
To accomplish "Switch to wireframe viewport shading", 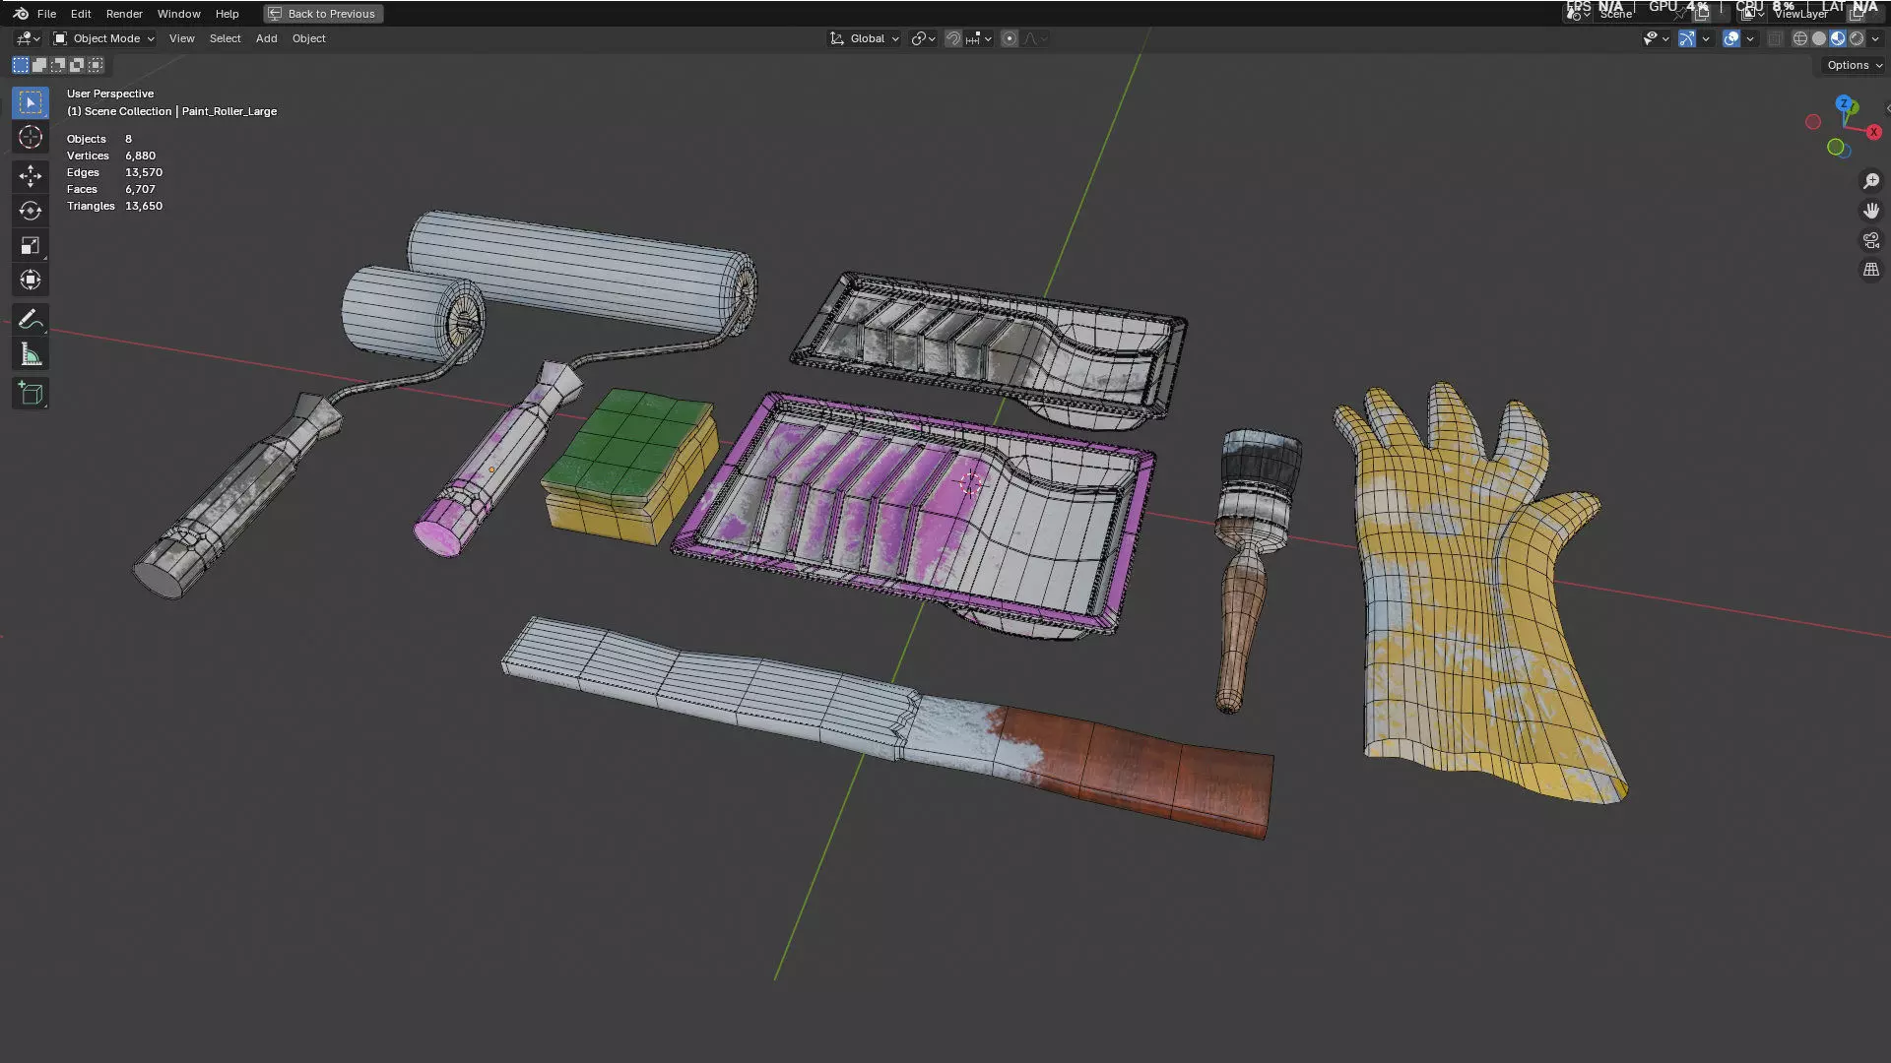I will coord(1799,38).
